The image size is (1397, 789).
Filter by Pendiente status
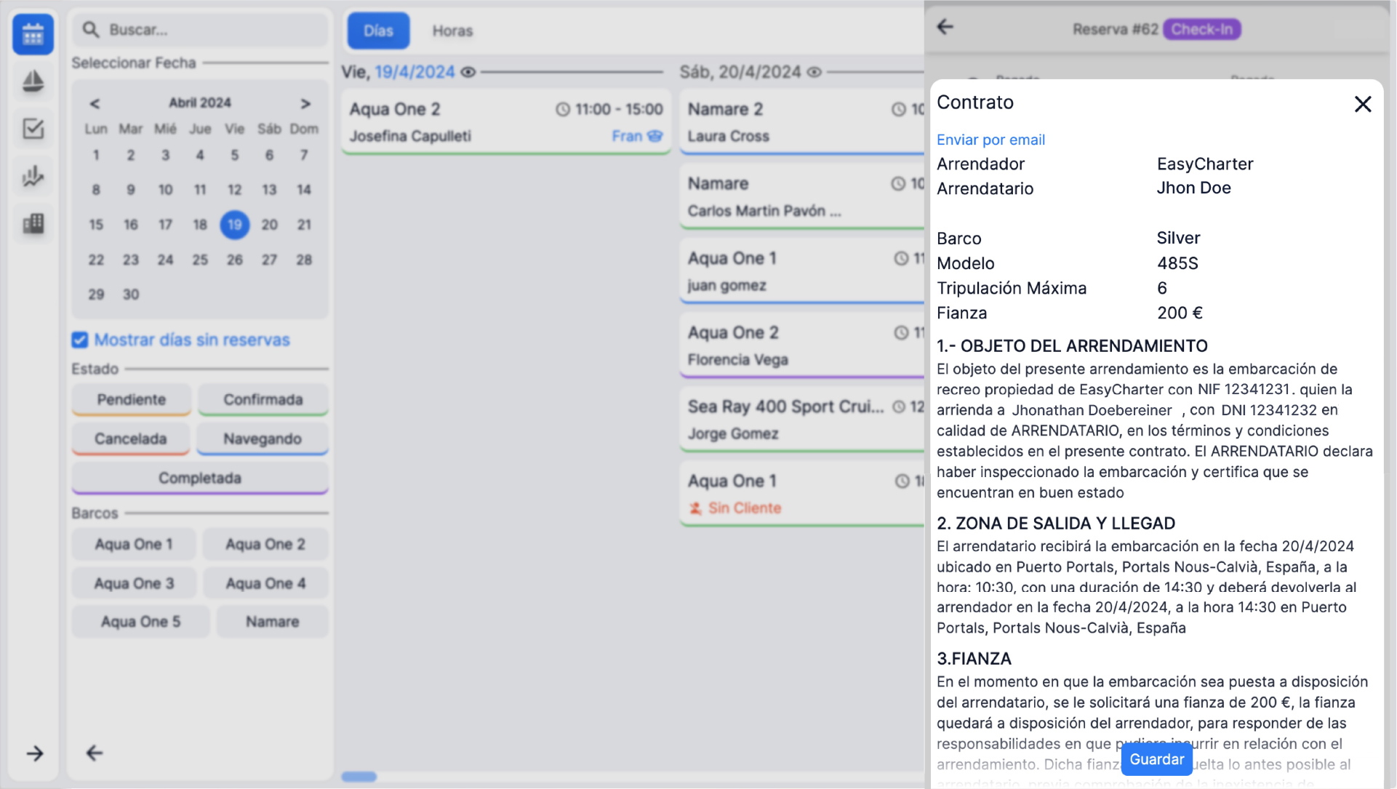[132, 399]
